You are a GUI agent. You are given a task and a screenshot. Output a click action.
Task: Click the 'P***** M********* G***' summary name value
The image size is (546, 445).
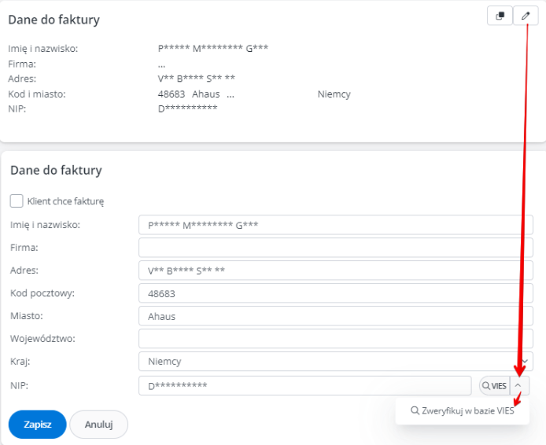[x=213, y=48]
